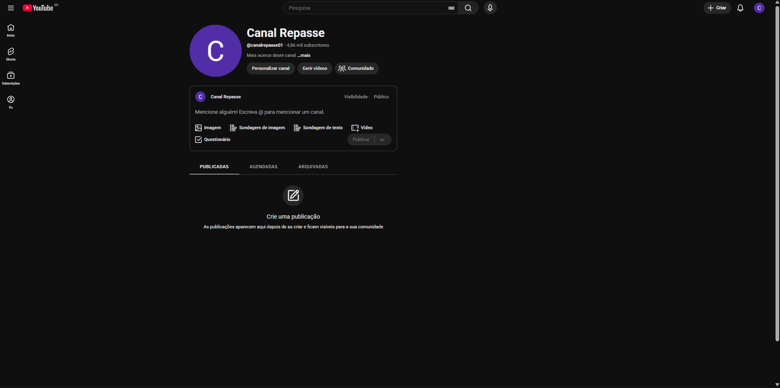Attach a Vídeo to the post
This screenshot has width=780, height=388.
362,128
